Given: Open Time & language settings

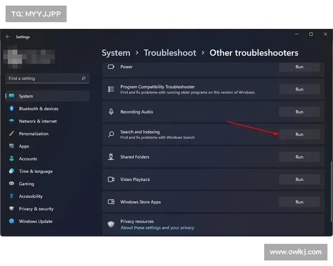Looking at the screenshot, I should (x=47, y=171).
